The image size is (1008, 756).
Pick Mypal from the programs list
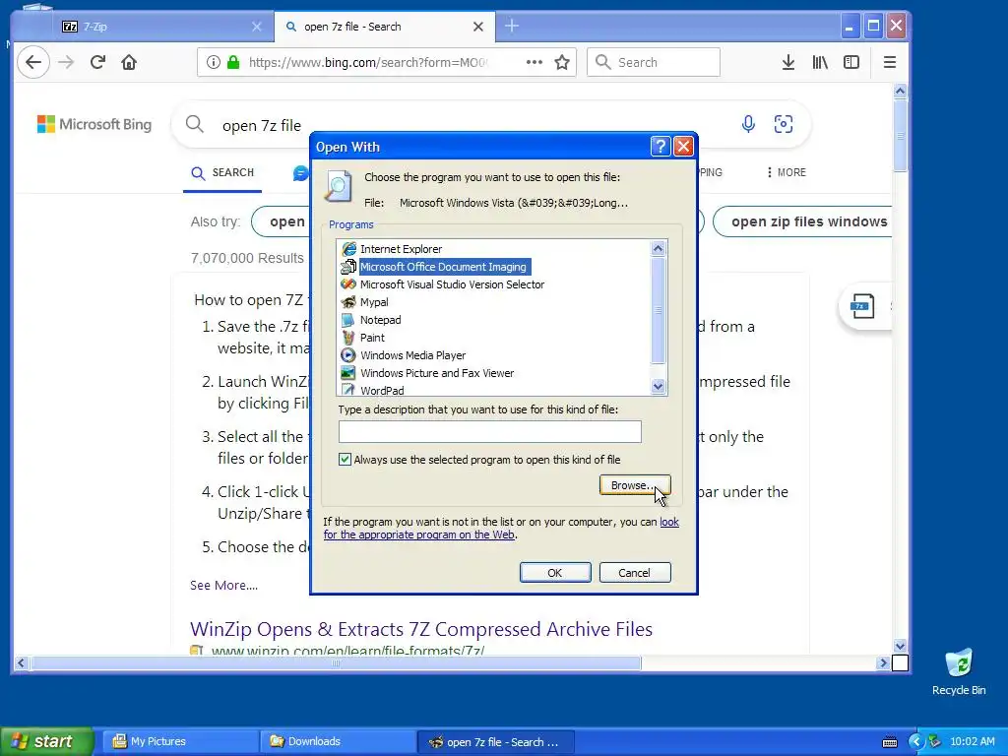point(373,302)
